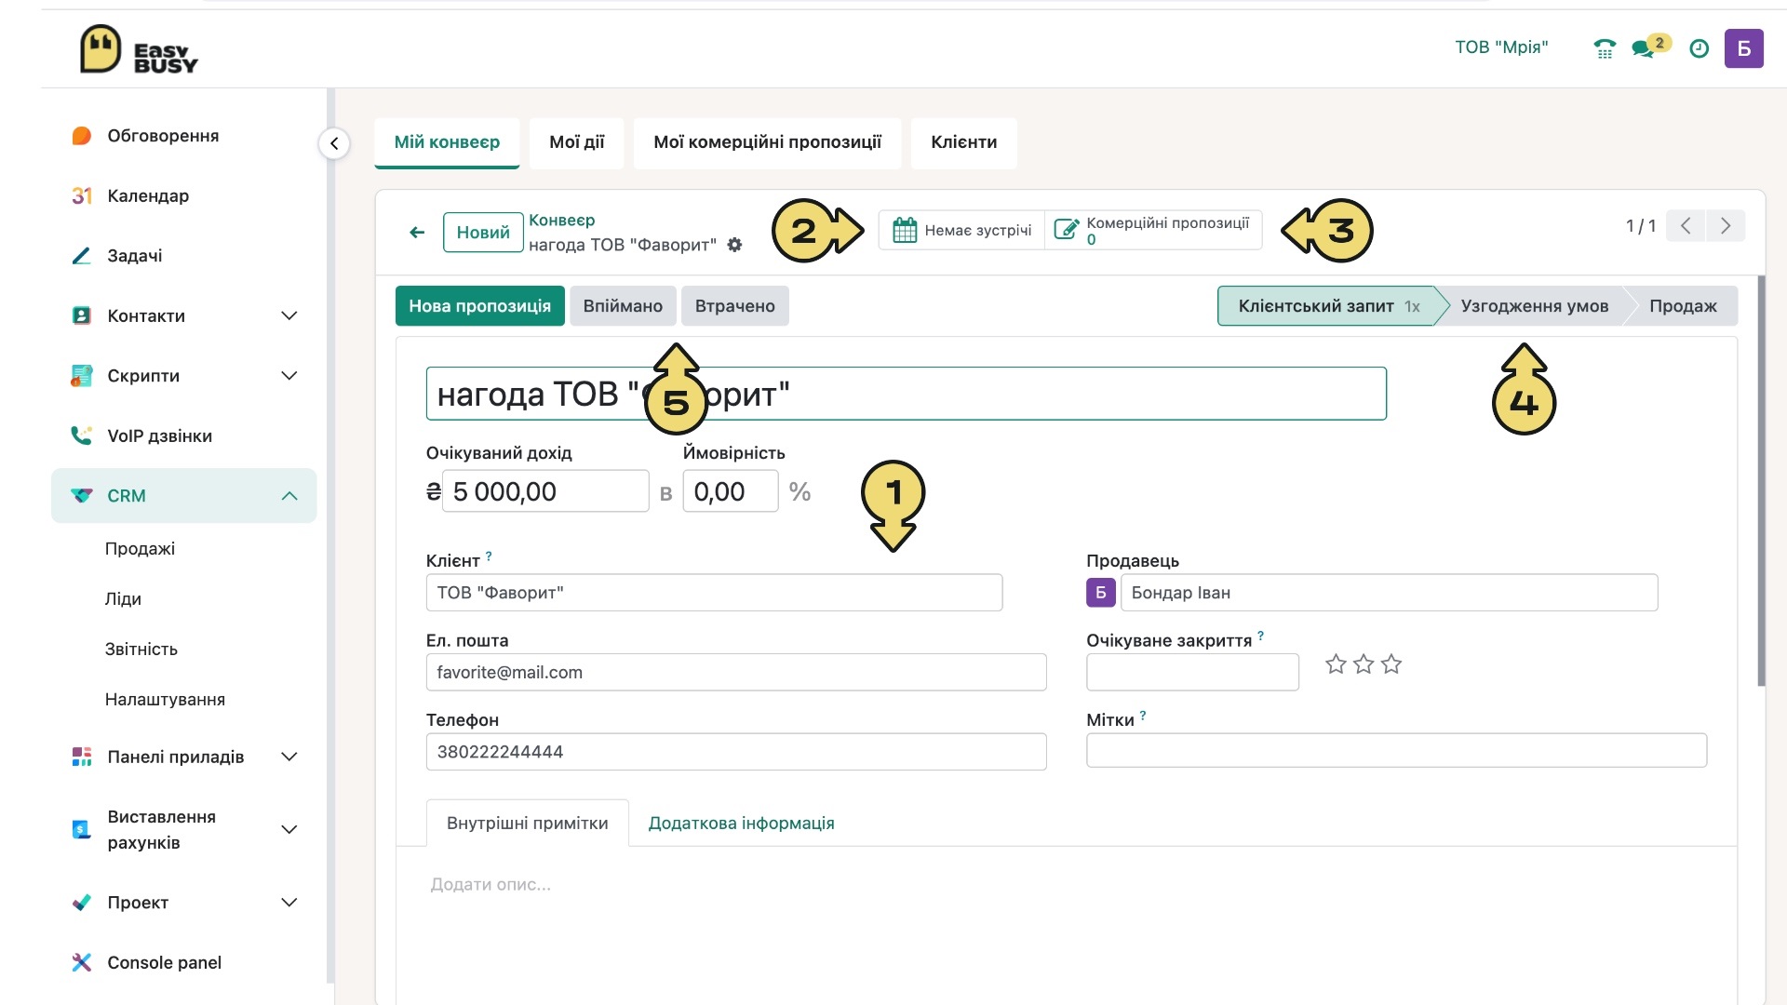Set priority with the second star
This screenshot has height=1005, width=1787.
(x=1364, y=664)
